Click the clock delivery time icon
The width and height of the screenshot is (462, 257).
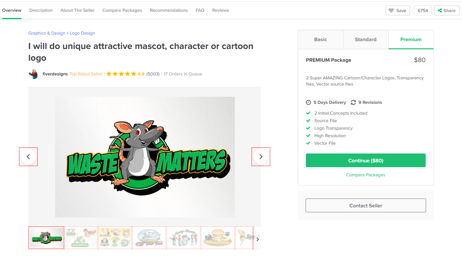point(308,103)
